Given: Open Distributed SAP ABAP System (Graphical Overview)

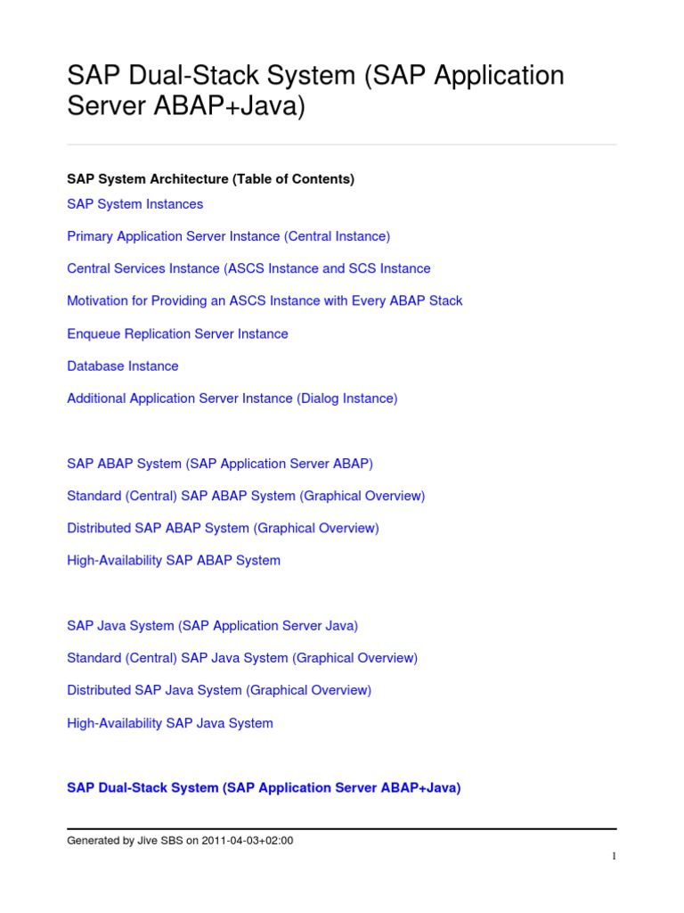Looking at the screenshot, I should pyautogui.click(x=223, y=528).
